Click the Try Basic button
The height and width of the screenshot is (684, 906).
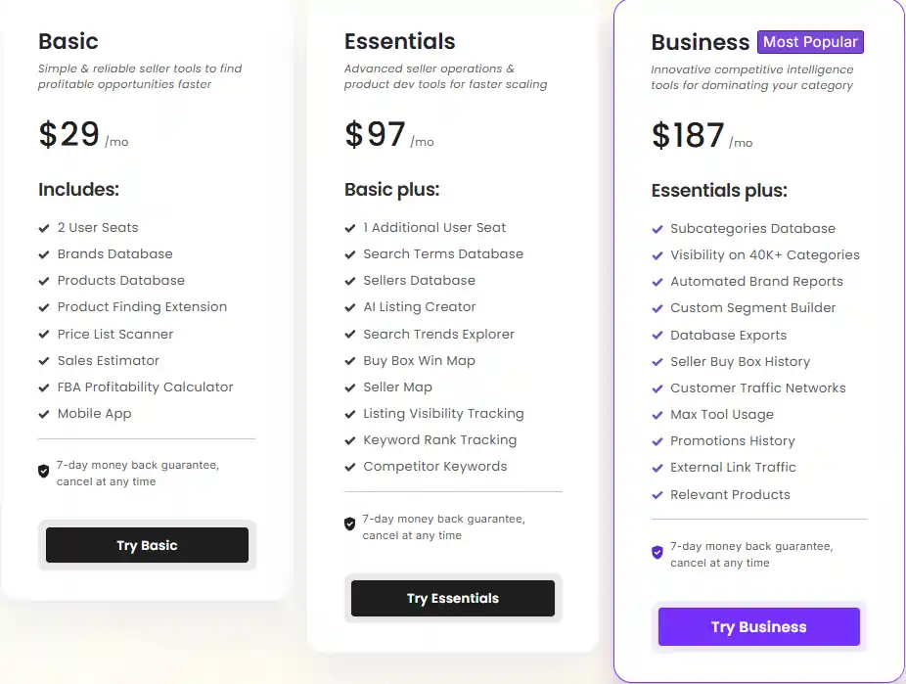pos(147,545)
